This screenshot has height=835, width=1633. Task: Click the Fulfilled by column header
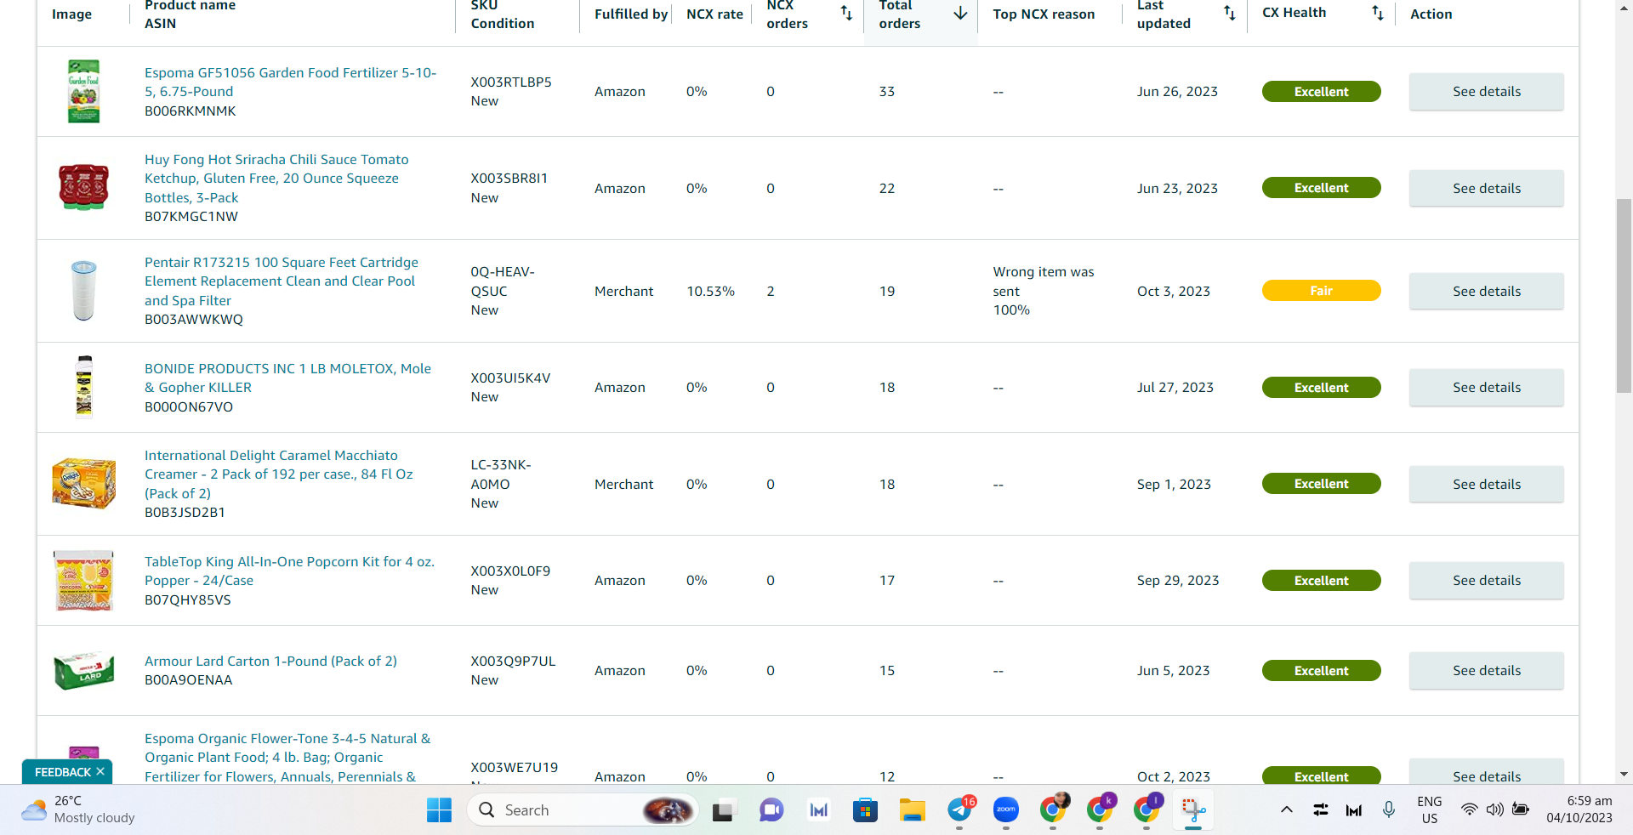coord(631,14)
